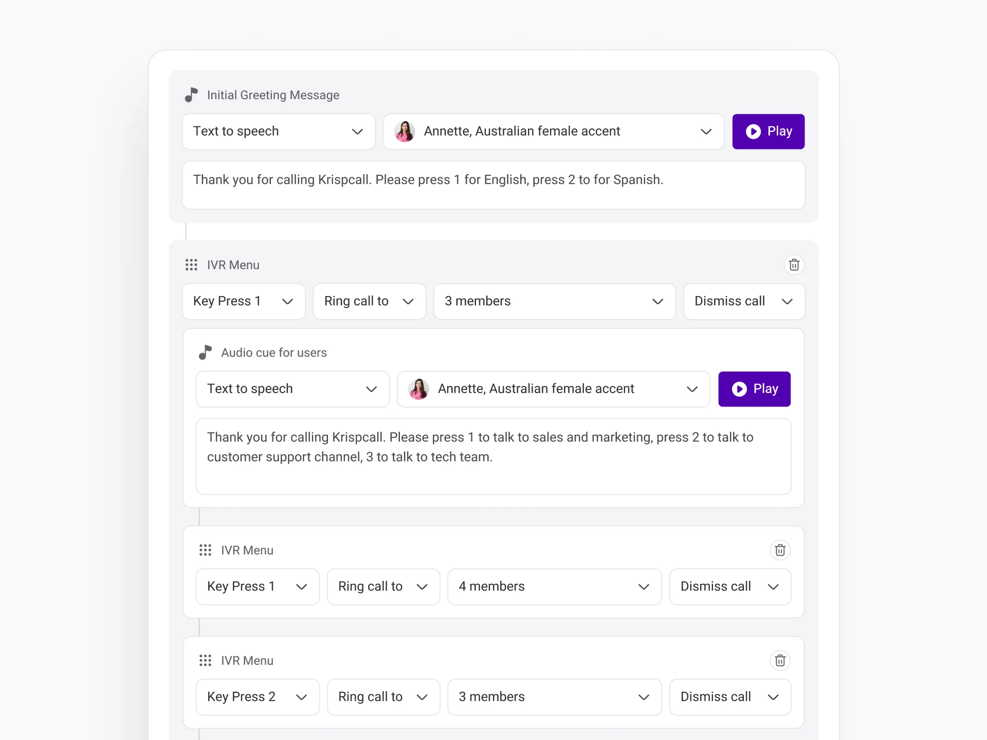The height and width of the screenshot is (740, 987).
Task: Expand the Annette voice dropdown in Audio cue section
Action: (553, 389)
